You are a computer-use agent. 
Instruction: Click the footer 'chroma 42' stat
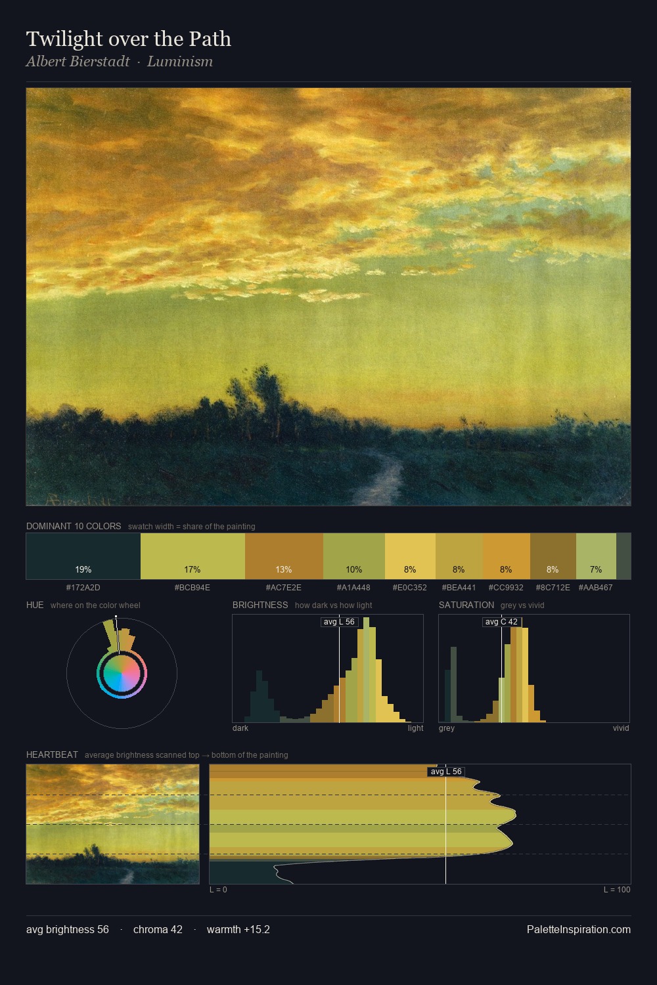click(x=158, y=930)
